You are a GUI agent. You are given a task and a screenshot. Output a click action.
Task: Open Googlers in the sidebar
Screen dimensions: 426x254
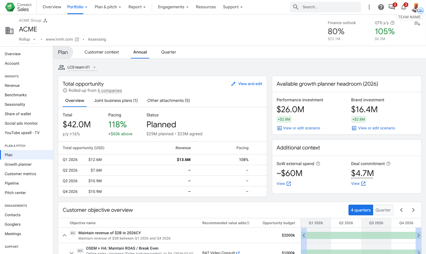pyautogui.click(x=13, y=224)
